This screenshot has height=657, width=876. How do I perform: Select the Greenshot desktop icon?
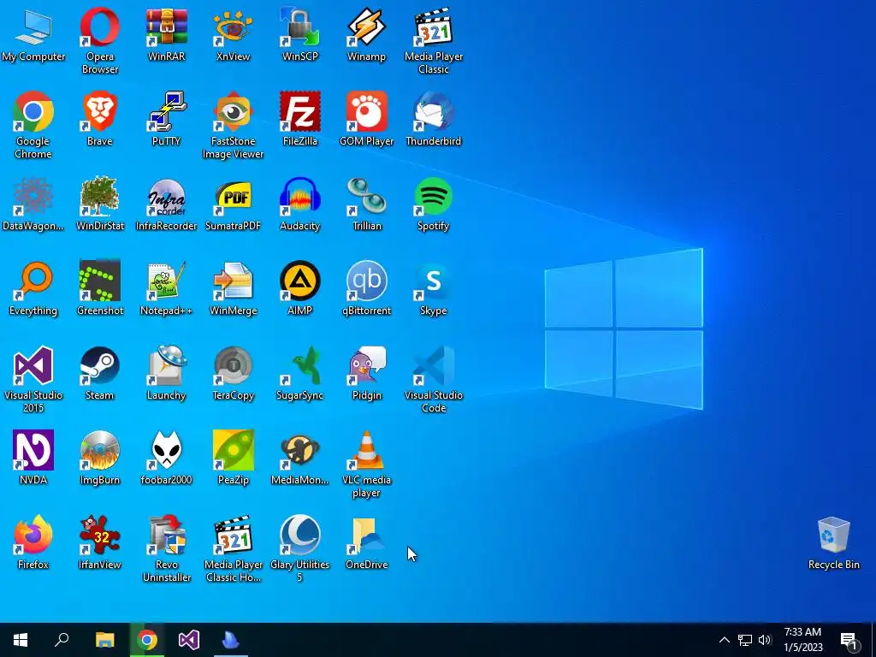coord(99,289)
